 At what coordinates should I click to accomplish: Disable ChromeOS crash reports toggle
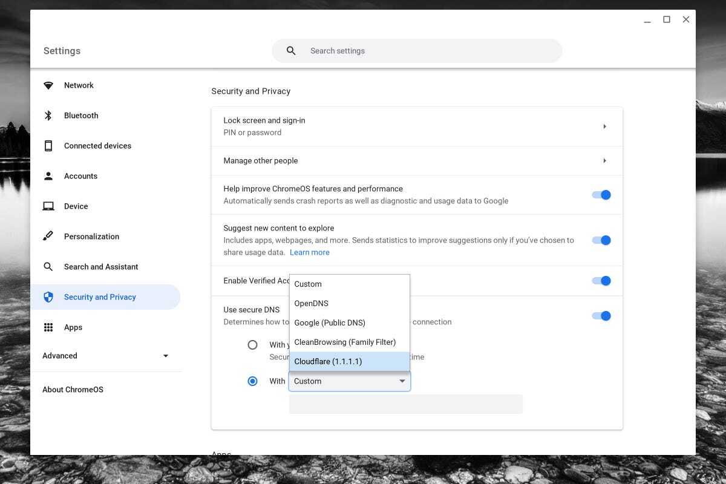[x=601, y=195]
